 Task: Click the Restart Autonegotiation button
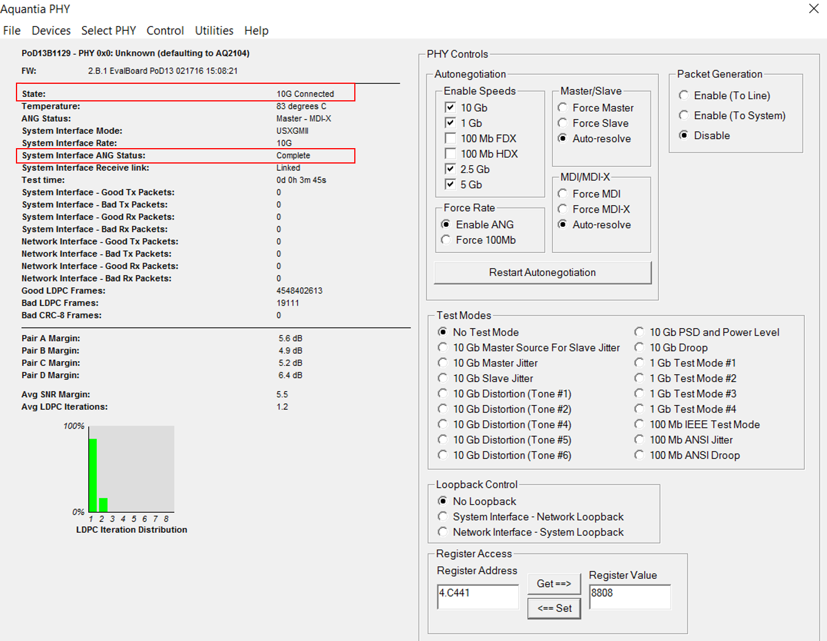543,272
